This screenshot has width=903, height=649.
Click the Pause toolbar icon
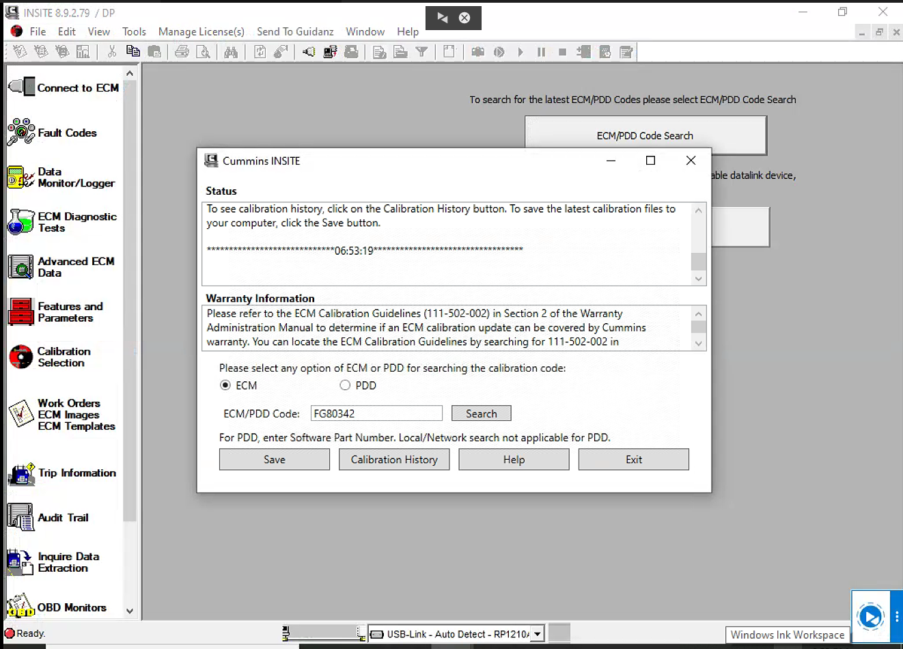(541, 52)
